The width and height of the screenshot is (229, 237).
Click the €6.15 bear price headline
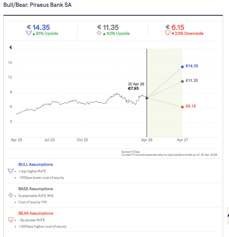click(x=175, y=27)
